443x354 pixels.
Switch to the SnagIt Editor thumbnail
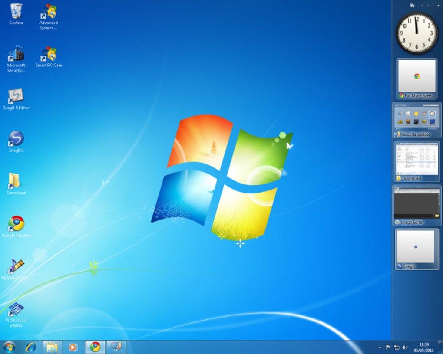pyautogui.click(x=417, y=206)
